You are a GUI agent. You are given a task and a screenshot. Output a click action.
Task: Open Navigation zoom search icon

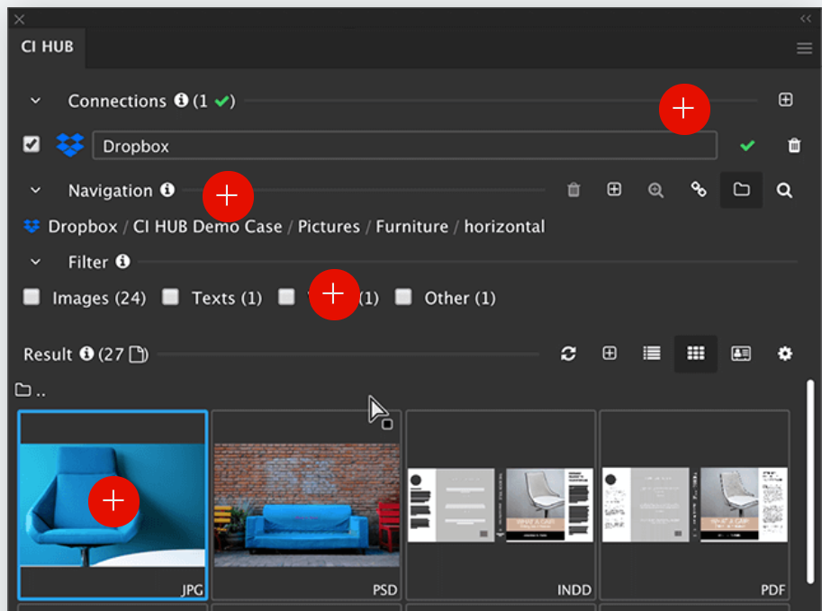click(655, 190)
